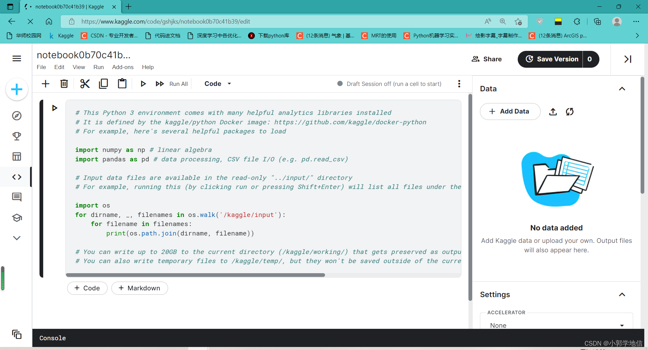648x350 pixels.
Task: Click Run All button
Action: coord(171,84)
